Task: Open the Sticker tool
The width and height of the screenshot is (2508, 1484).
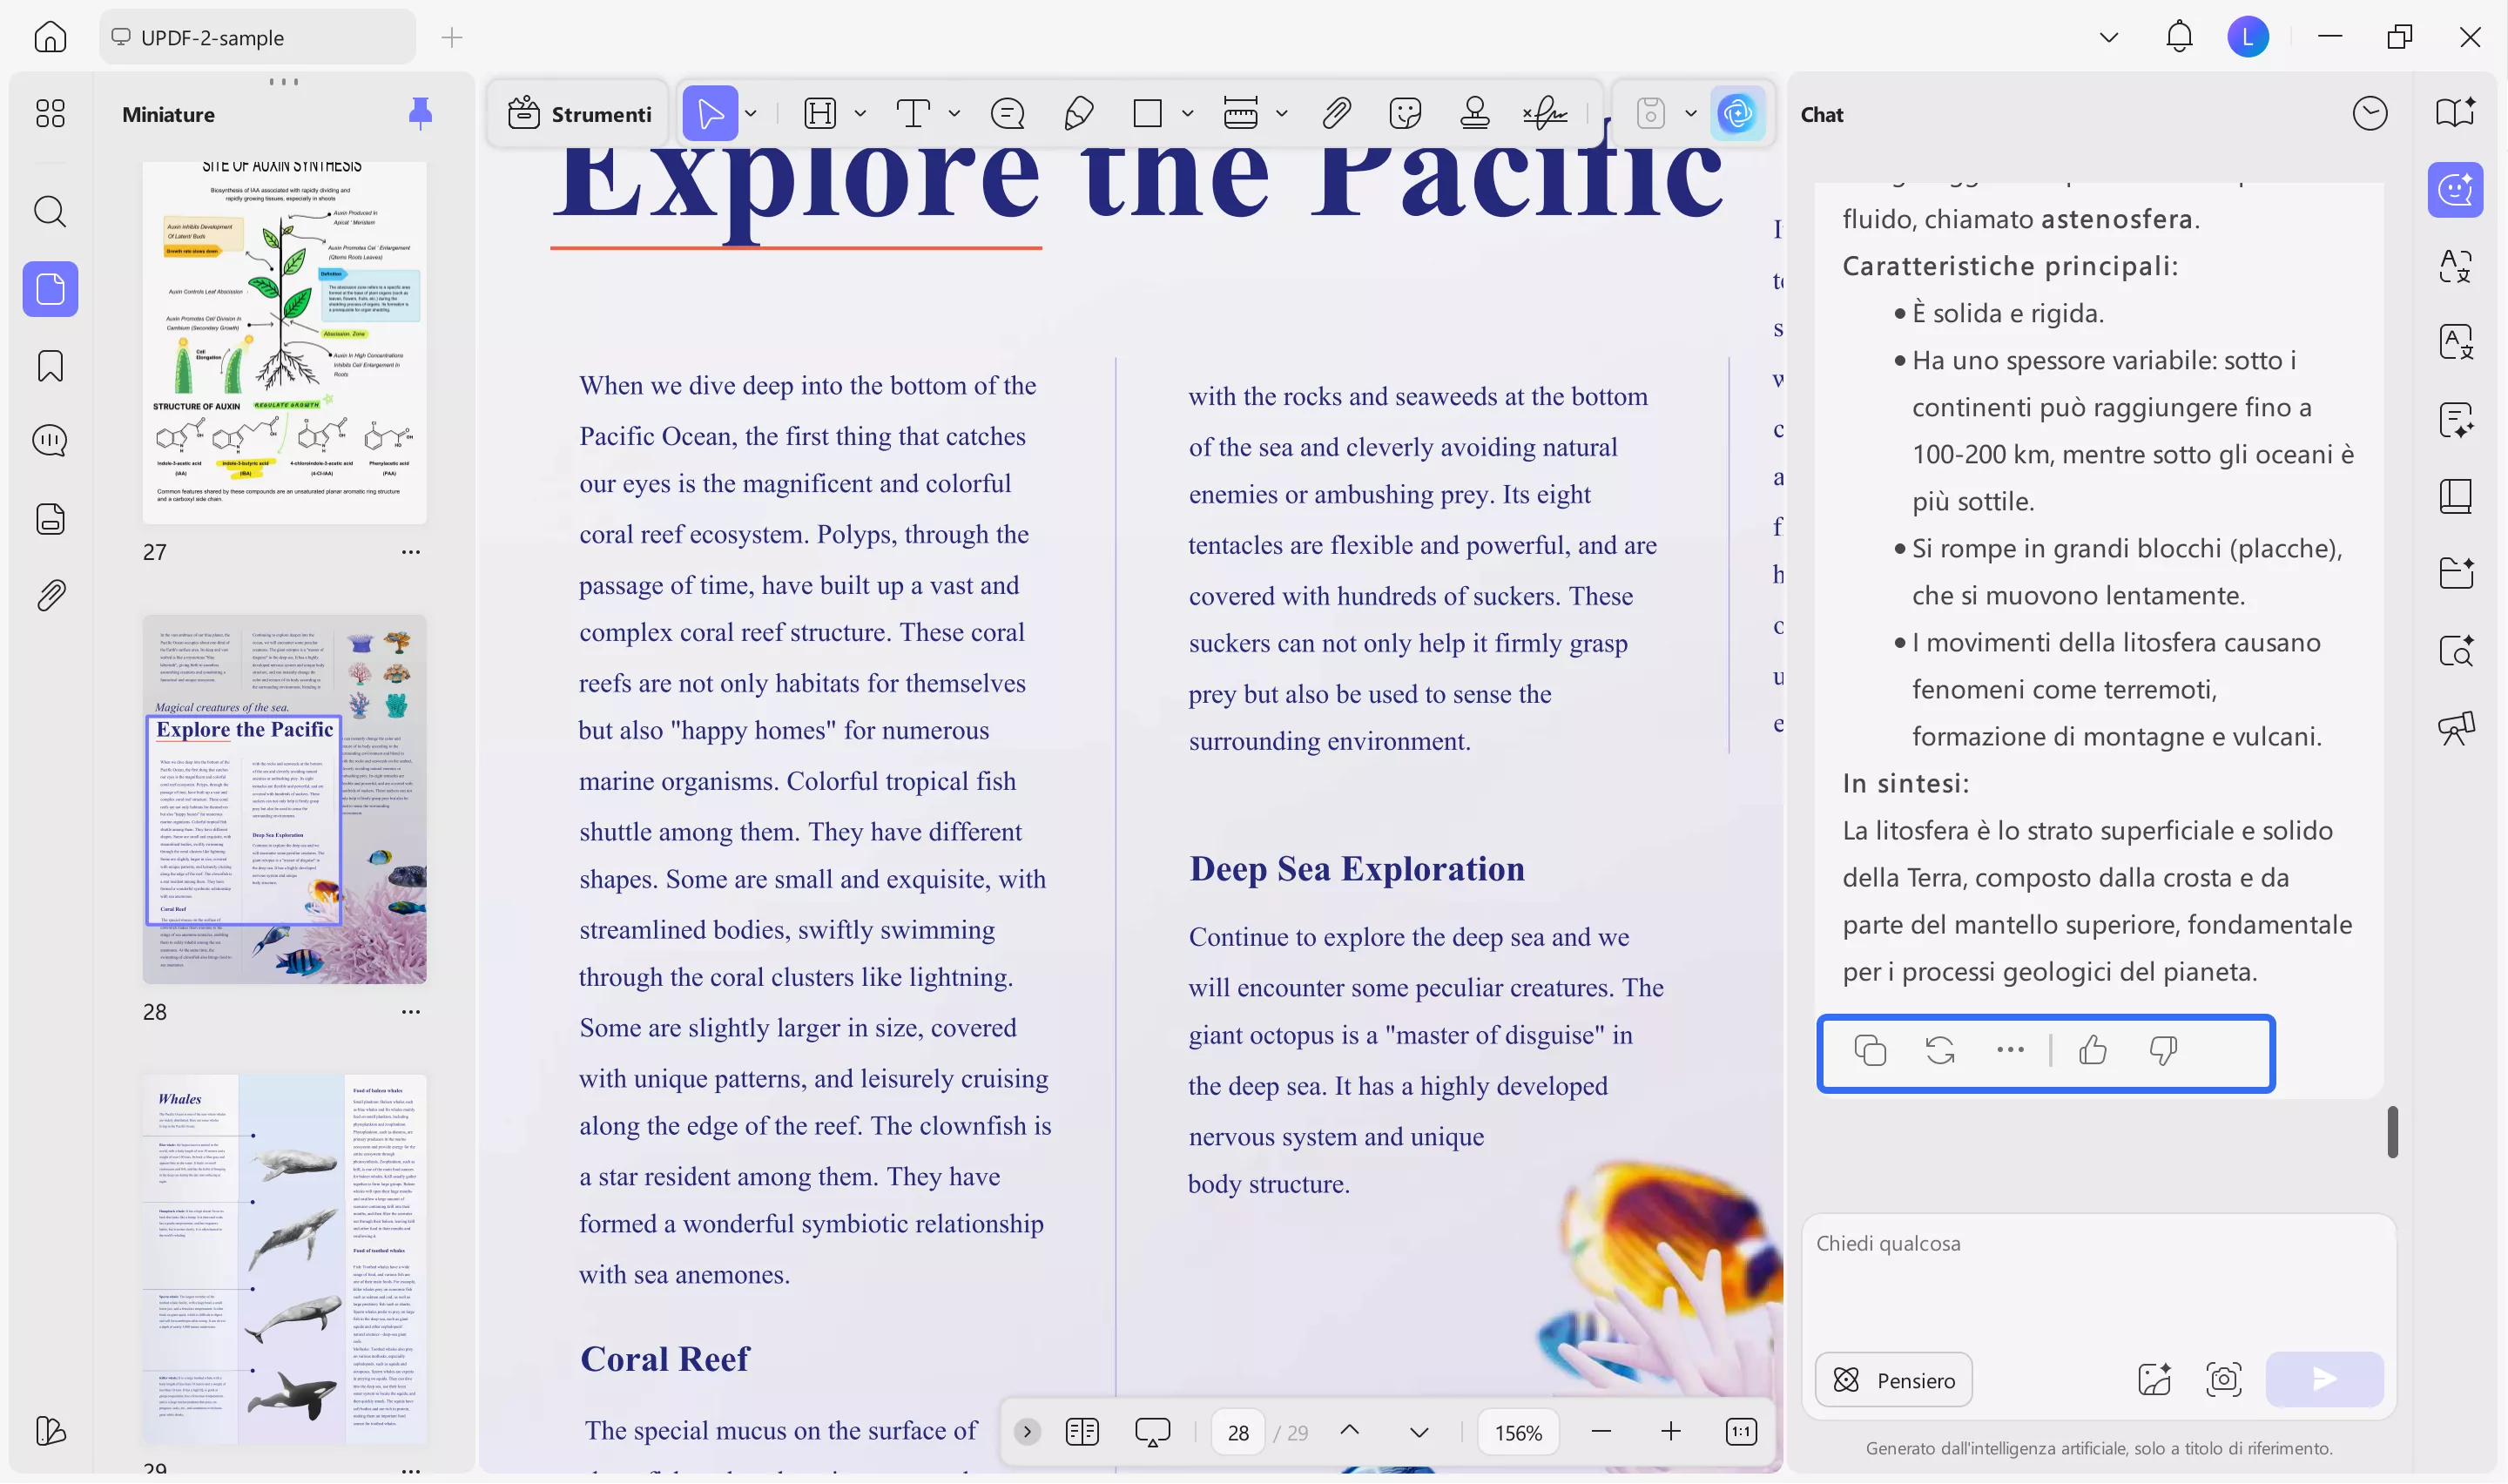Action: coord(1406,113)
